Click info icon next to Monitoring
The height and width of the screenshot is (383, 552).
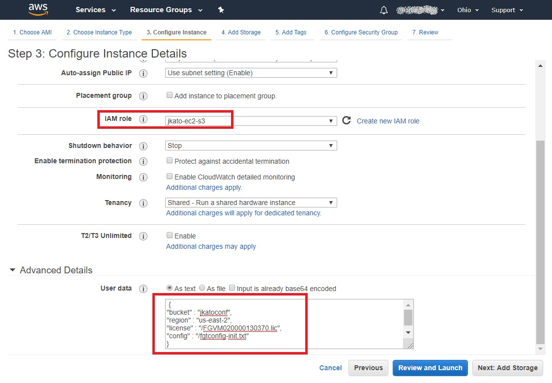point(143,177)
